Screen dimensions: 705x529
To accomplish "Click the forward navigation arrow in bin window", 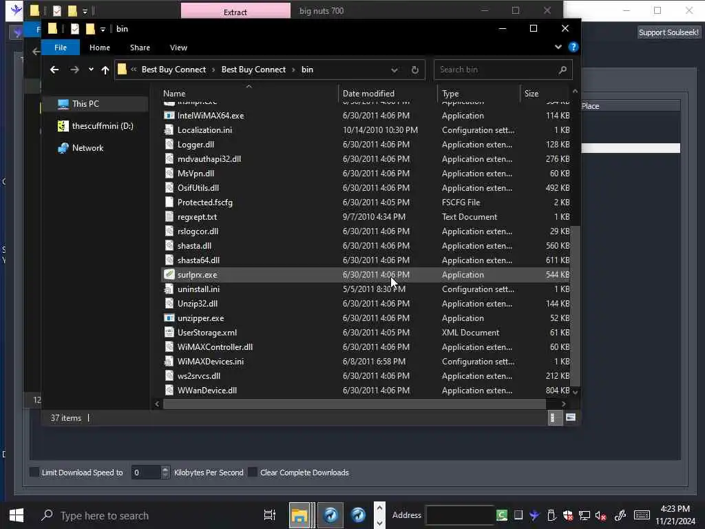I will 74,70.
